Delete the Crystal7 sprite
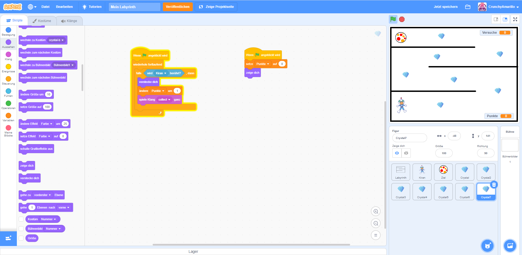Viewport: 522px width, 255px height. coord(494,185)
